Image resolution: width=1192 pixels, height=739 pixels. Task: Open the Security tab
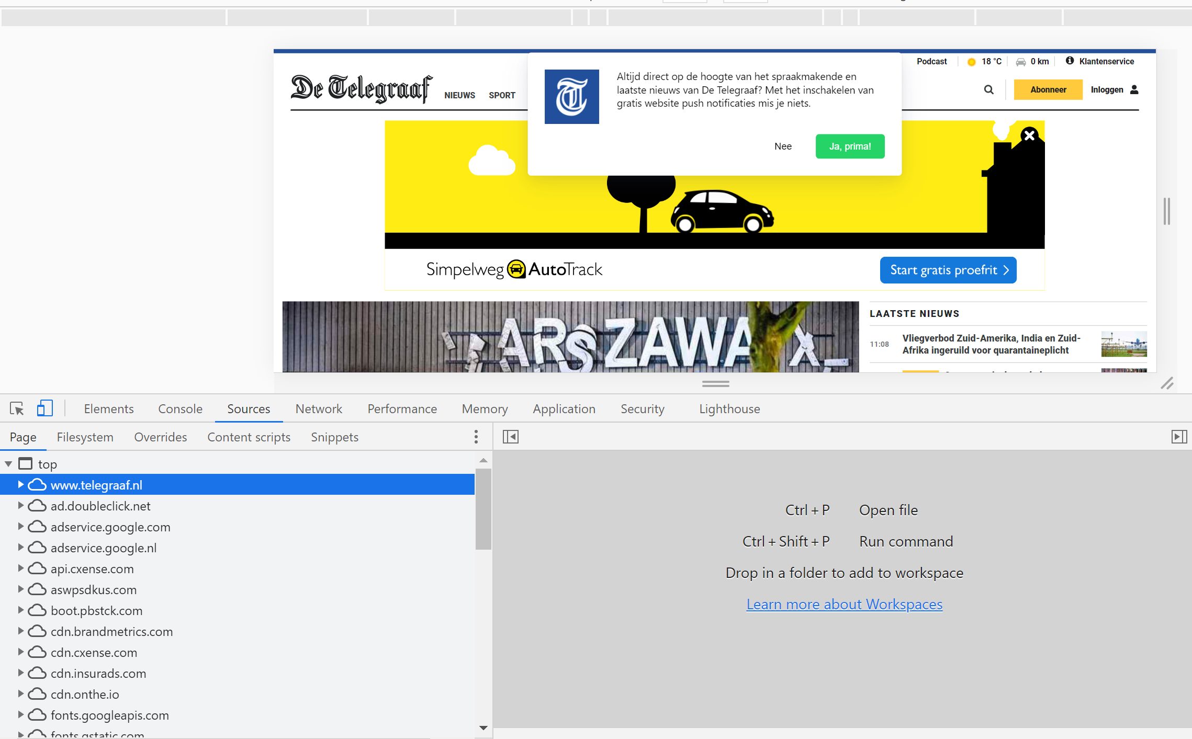[x=643, y=409]
